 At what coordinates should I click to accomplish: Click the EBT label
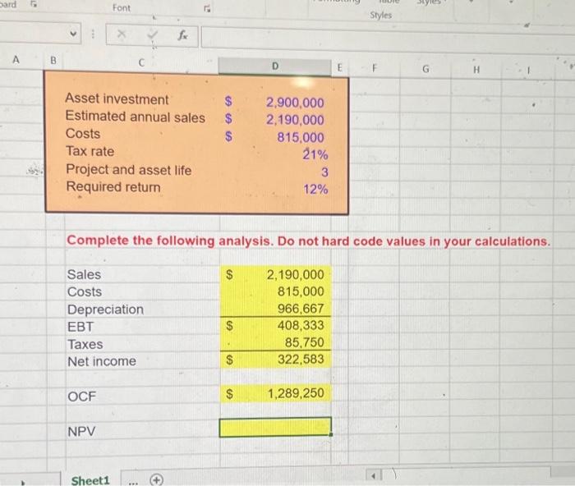(x=80, y=327)
